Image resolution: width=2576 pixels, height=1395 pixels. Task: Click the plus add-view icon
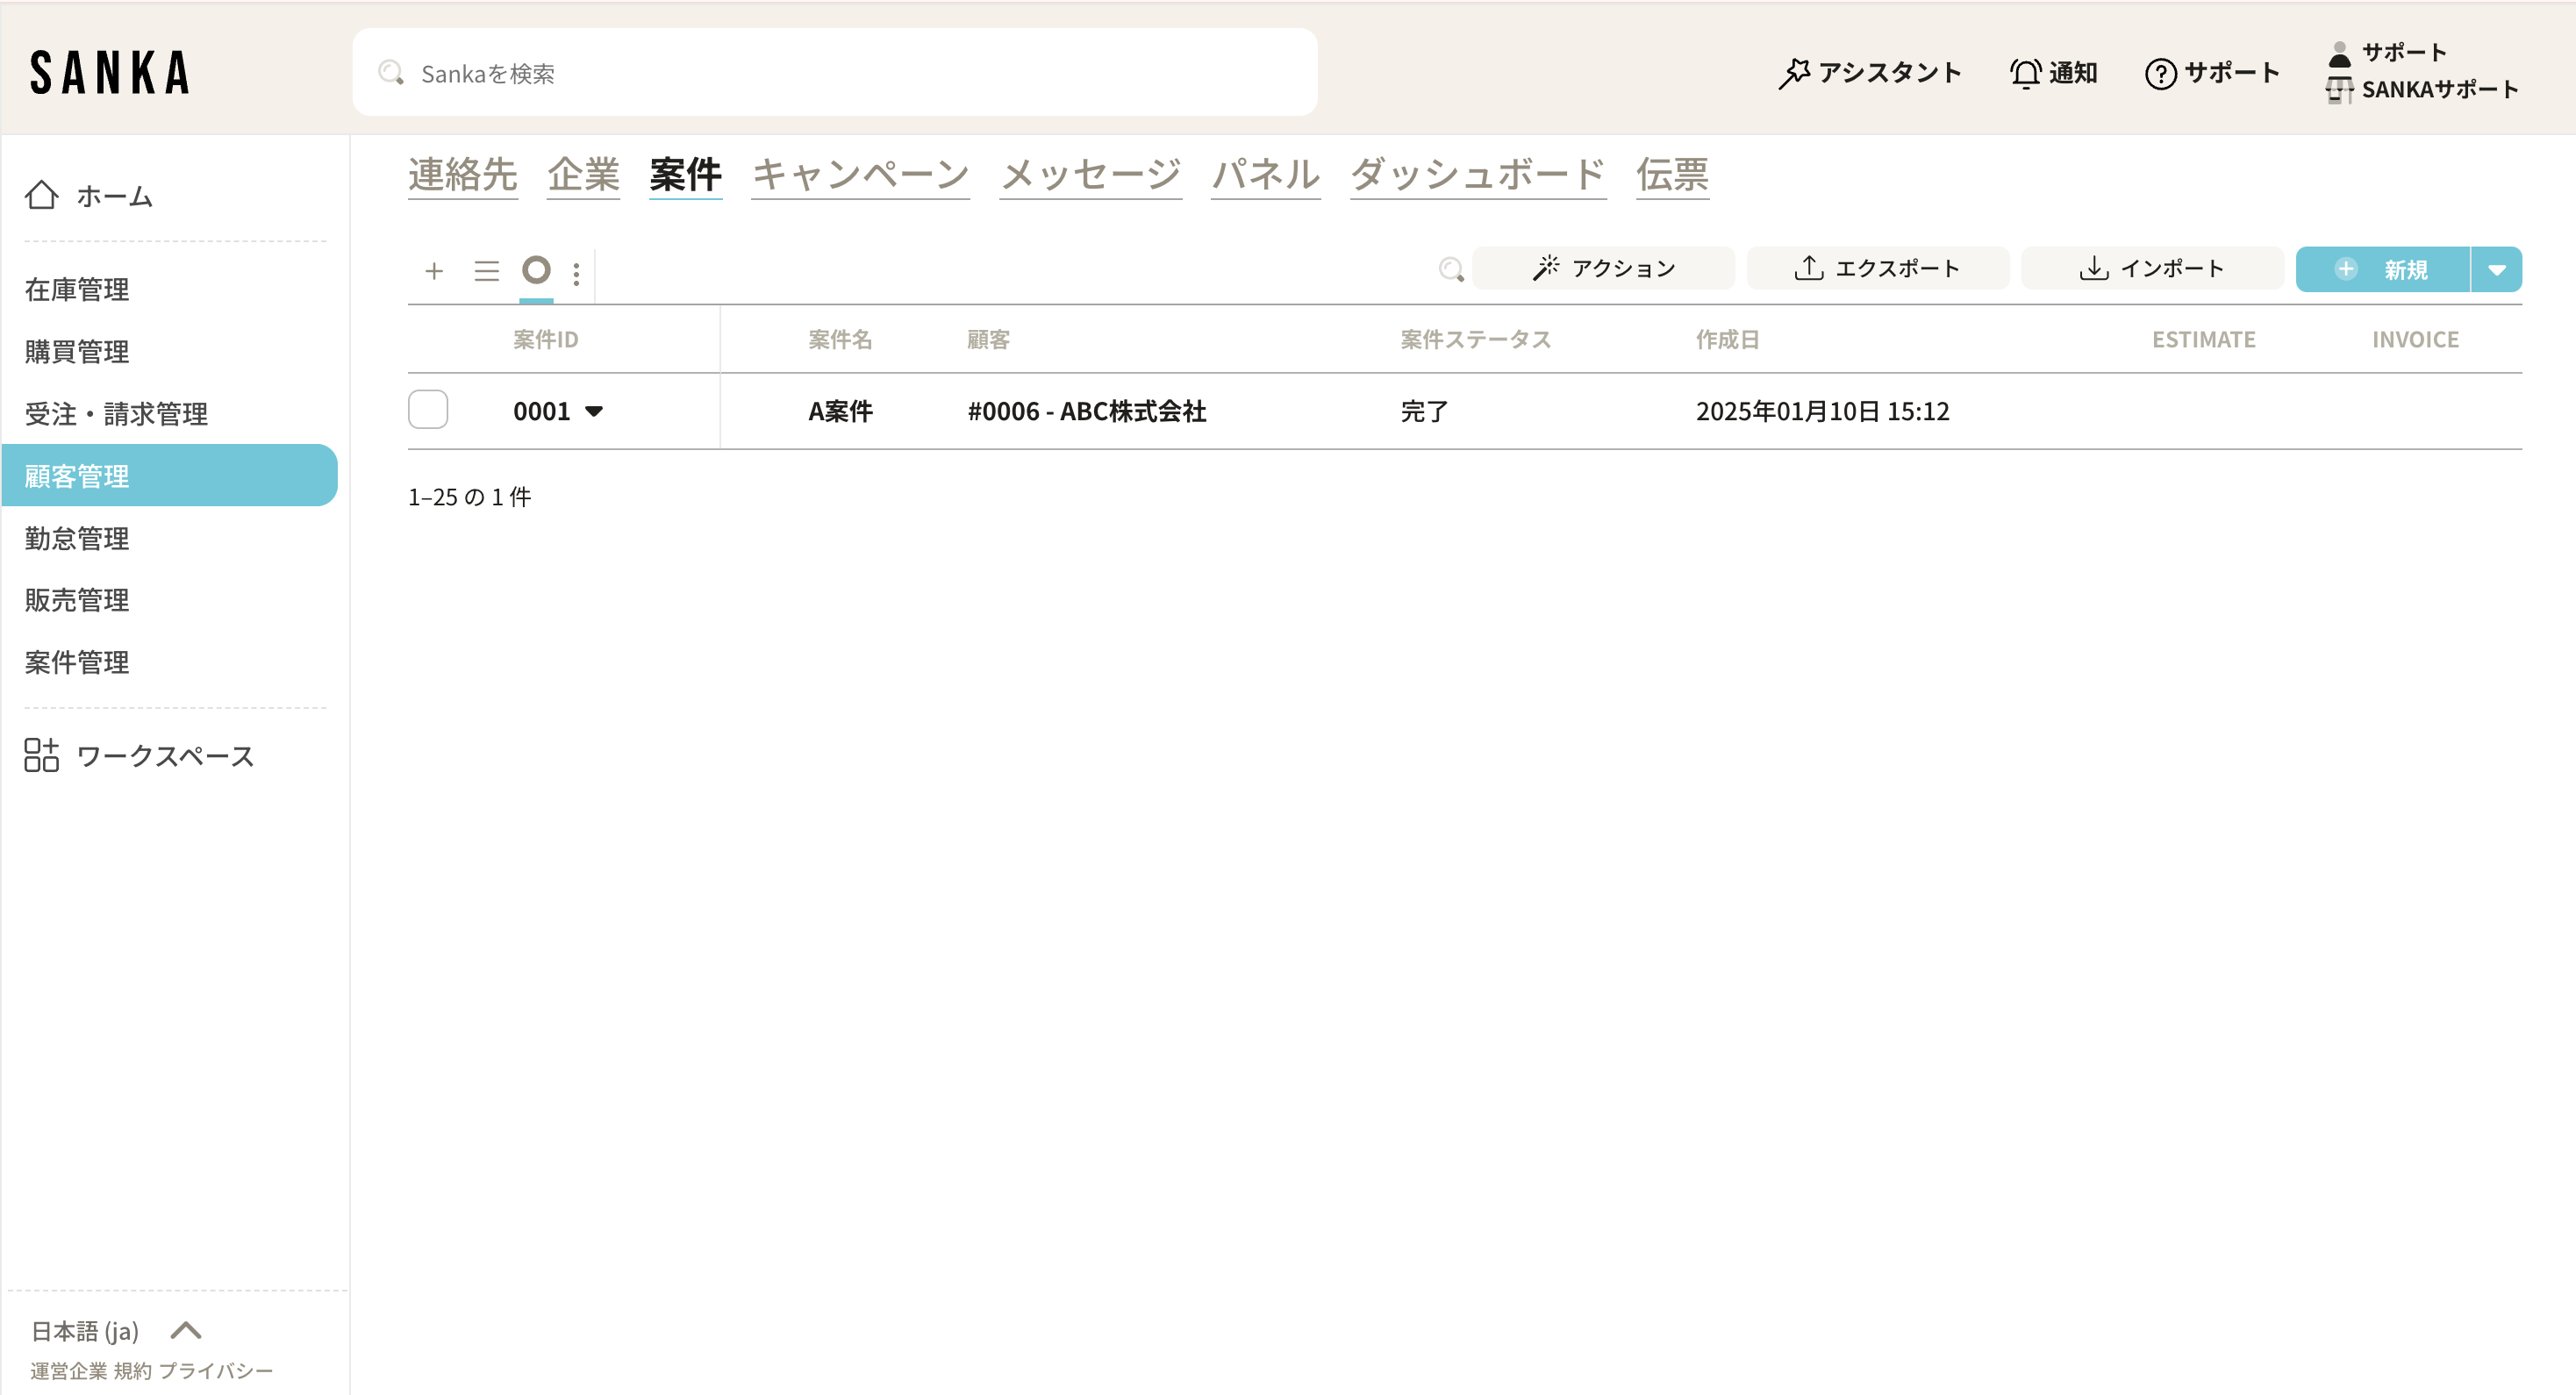pyautogui.click(x=434, y=271)
